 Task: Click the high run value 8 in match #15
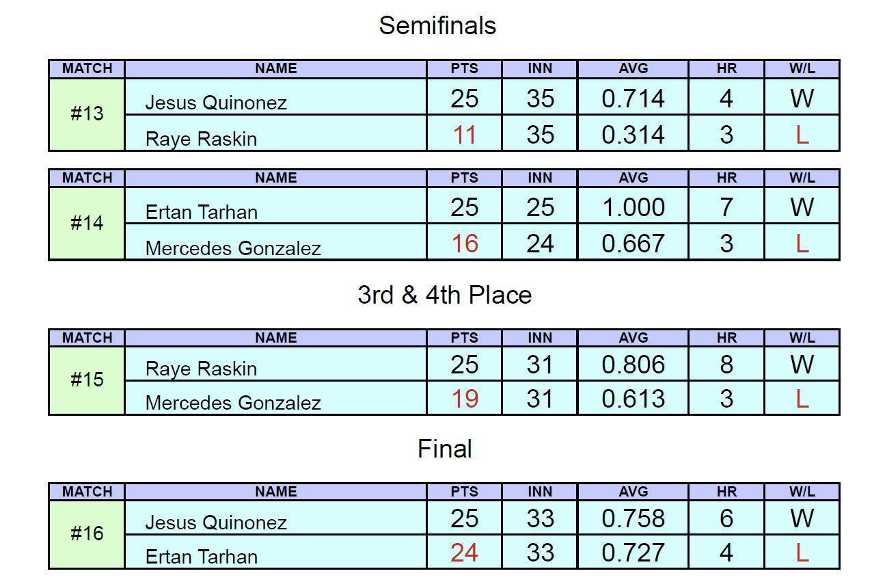click(x=726, y=365)
